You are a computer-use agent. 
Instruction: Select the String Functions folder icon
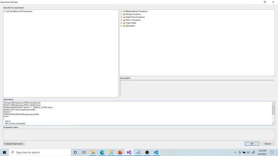(124, 14)
